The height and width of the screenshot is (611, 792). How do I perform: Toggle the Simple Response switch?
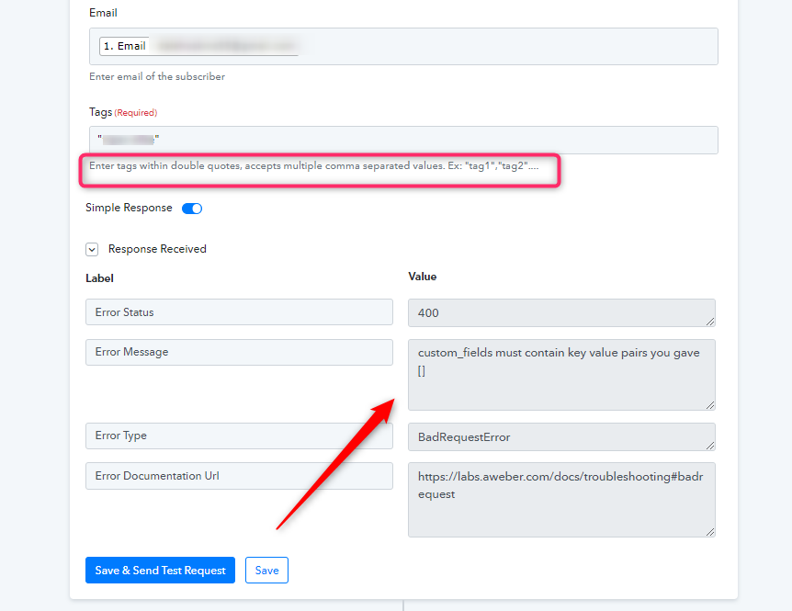(x=192, y=209)
